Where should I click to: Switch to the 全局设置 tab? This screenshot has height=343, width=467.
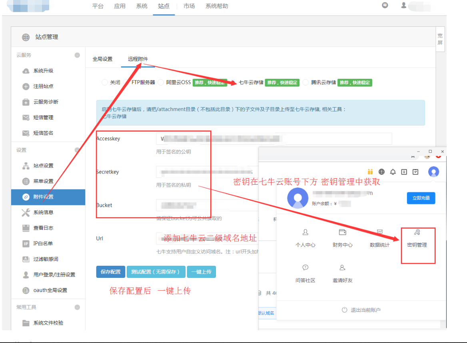click(x=102, y=59)
